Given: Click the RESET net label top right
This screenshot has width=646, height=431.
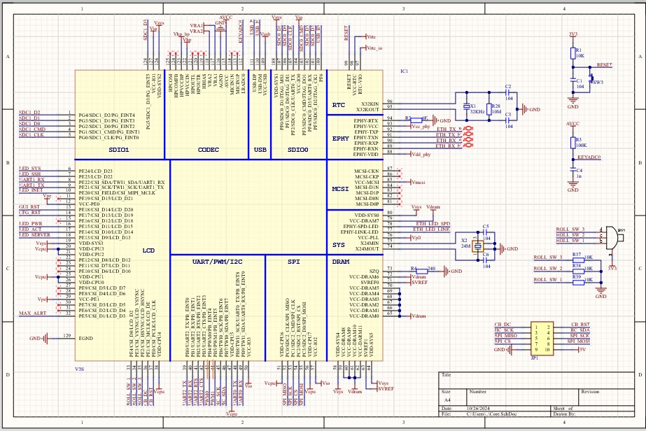Looking at the screenshot, I should [603, 64].
